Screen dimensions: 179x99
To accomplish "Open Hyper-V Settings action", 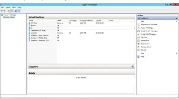I will click(147, 28).
